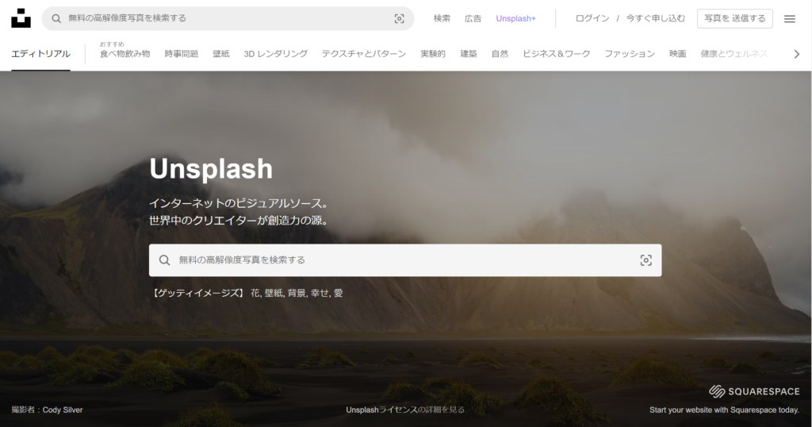Open visual search in the top search bar
This screenshot has height=427, width=812.
[x=400, y=19]
